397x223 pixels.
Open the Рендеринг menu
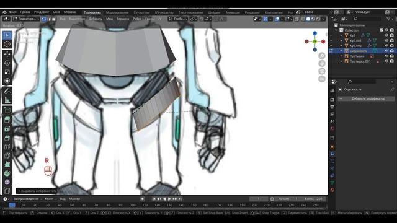[42, 12]
